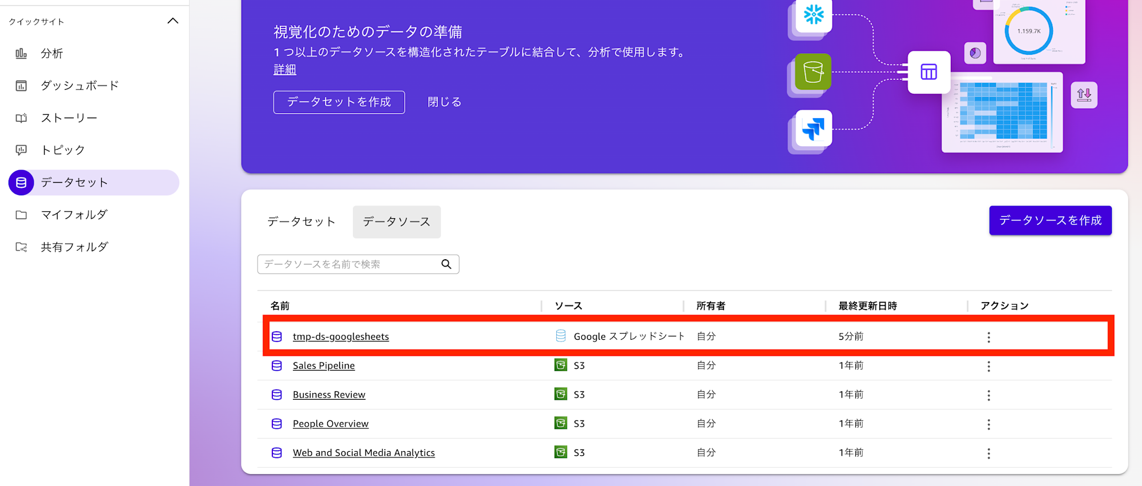Open the tmp-ds-googlesheets data source
The height and width of the screenshot is (486, 1142).
pos(341,337)
